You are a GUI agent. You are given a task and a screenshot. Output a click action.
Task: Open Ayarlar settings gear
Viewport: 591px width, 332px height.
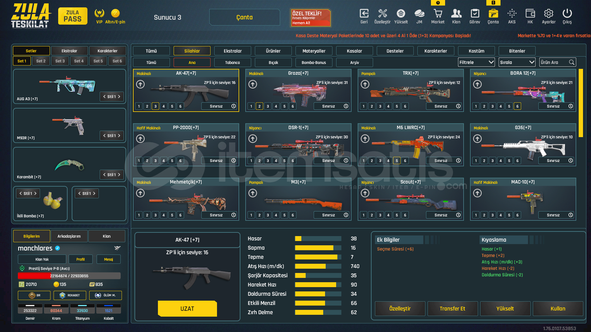(549, 14)
